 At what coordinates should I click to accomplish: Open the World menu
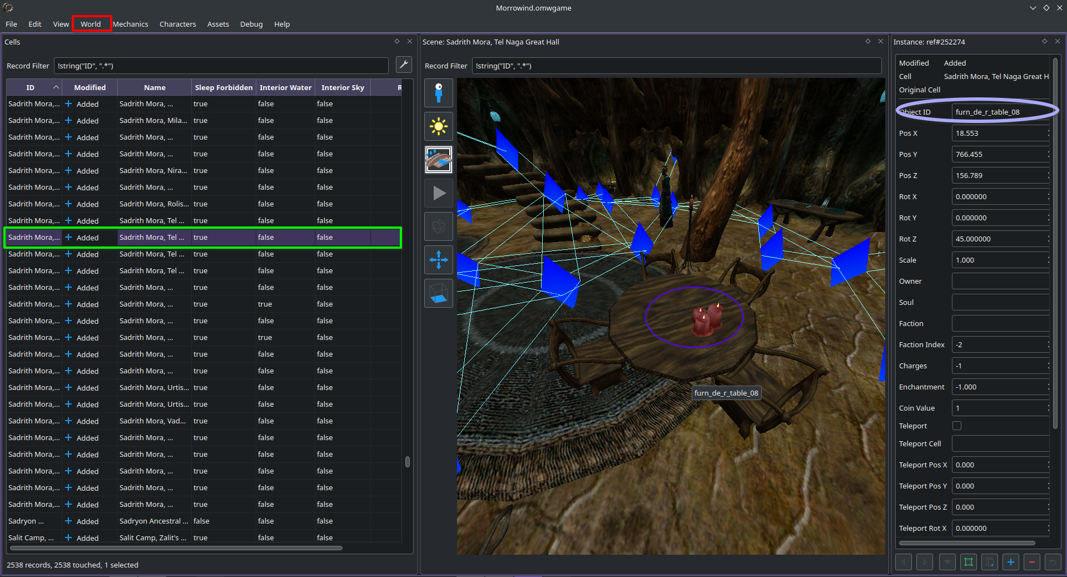[91, 24]
